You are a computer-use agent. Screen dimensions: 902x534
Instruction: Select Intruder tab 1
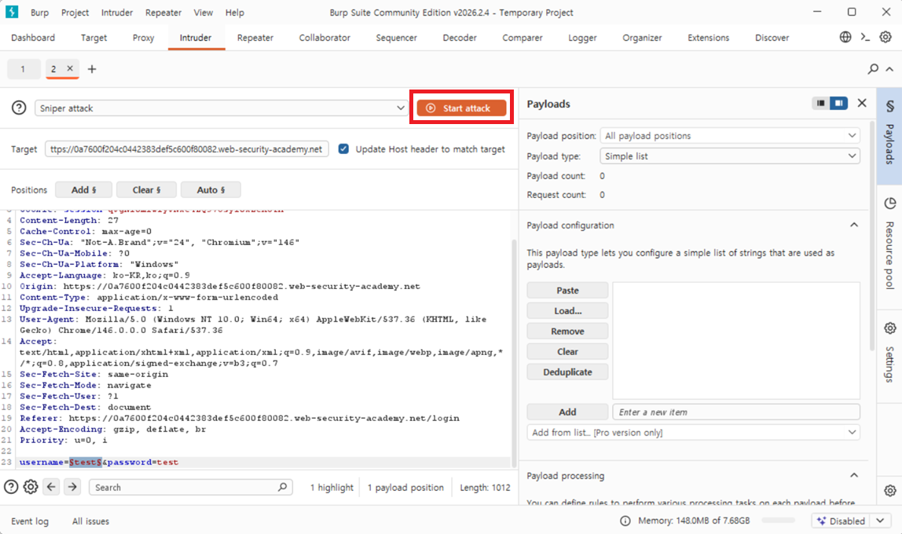[23, 69]
